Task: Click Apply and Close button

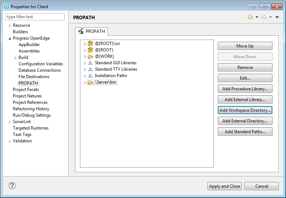Action: click(x=225, y=186)
